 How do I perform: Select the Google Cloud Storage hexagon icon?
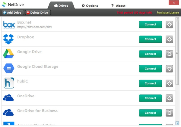coord(9,69)
